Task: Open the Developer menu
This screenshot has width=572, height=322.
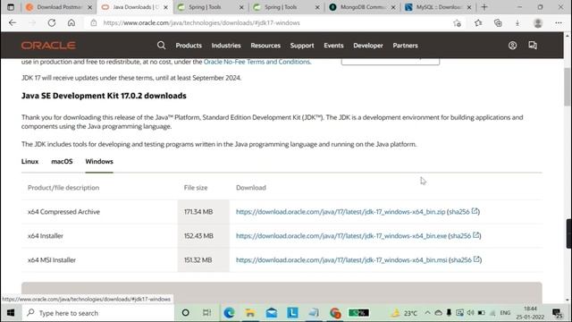Action: [368, 46]
